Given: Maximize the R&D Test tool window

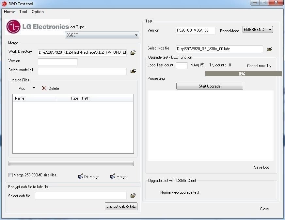Looking at the screenshot, I should (x=263, y=3).
